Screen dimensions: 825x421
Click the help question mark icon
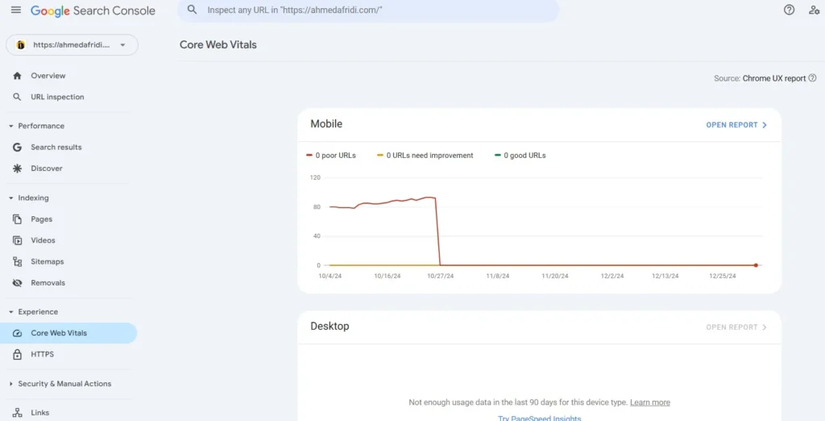789,10
